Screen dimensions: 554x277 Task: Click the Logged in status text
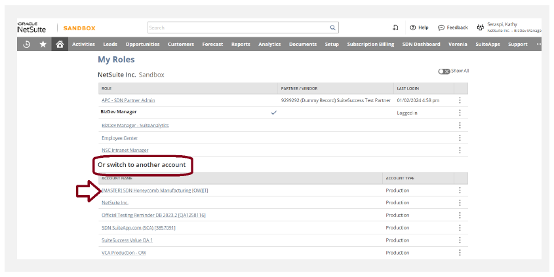pyautogui.click(x=407, y=113)
